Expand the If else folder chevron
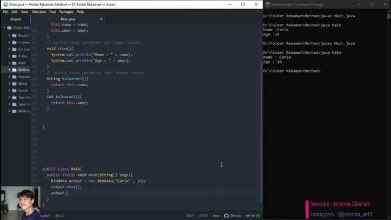The image size is (391, 220). pos(9,56)
